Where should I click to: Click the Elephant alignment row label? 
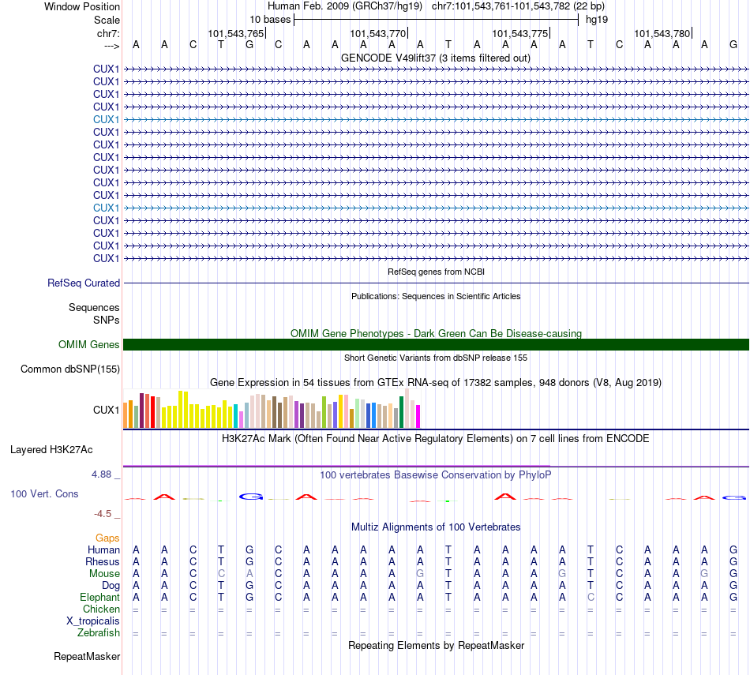click(100, 597)
